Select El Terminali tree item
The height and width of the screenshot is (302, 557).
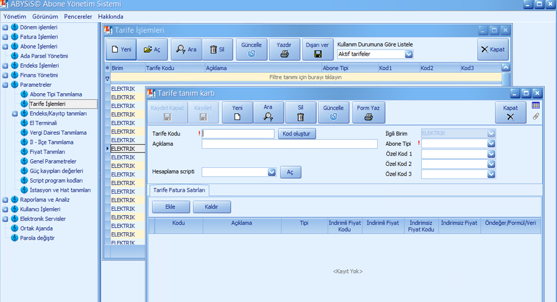tap(44, 123)
